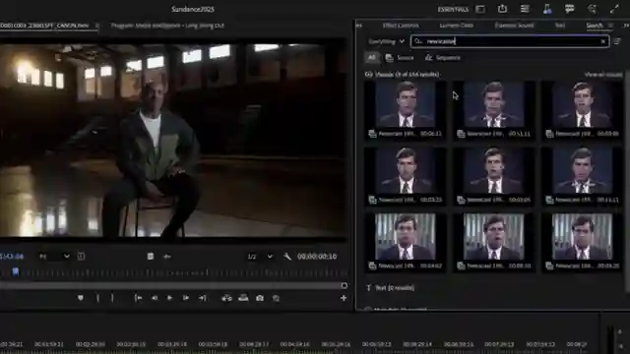Click the Text results section header
Image resolution: width=630 pixels, height=354 pixels.
[390, 288]
